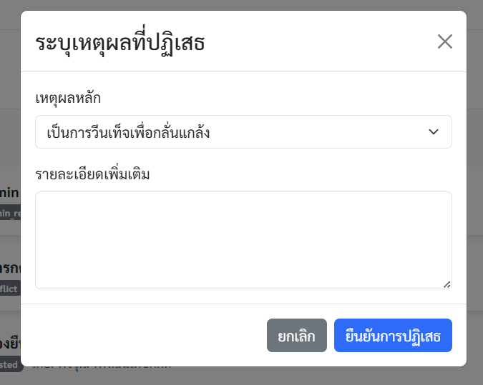Click the partially hidden "min" heading behind dialog

9,192
